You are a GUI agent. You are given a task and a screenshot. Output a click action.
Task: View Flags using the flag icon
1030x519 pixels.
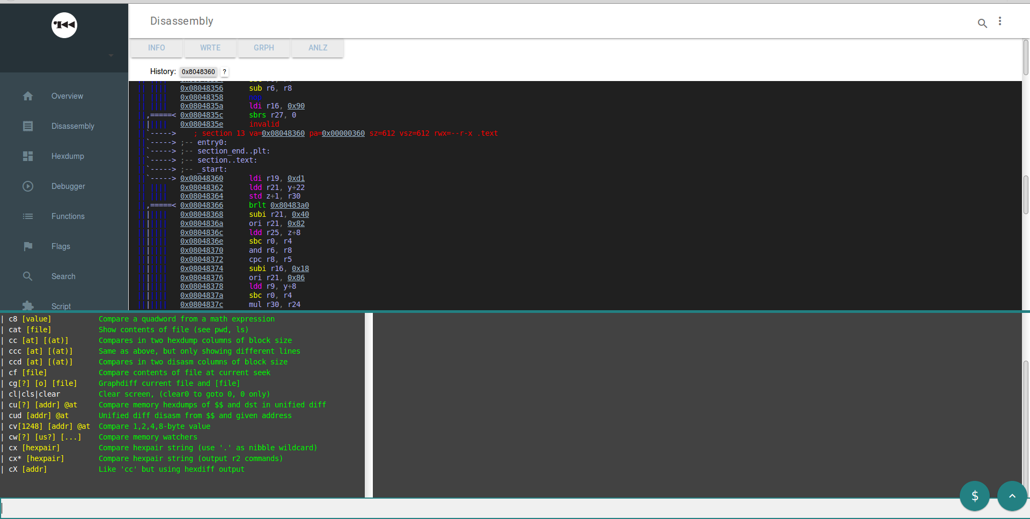point(28,246)
